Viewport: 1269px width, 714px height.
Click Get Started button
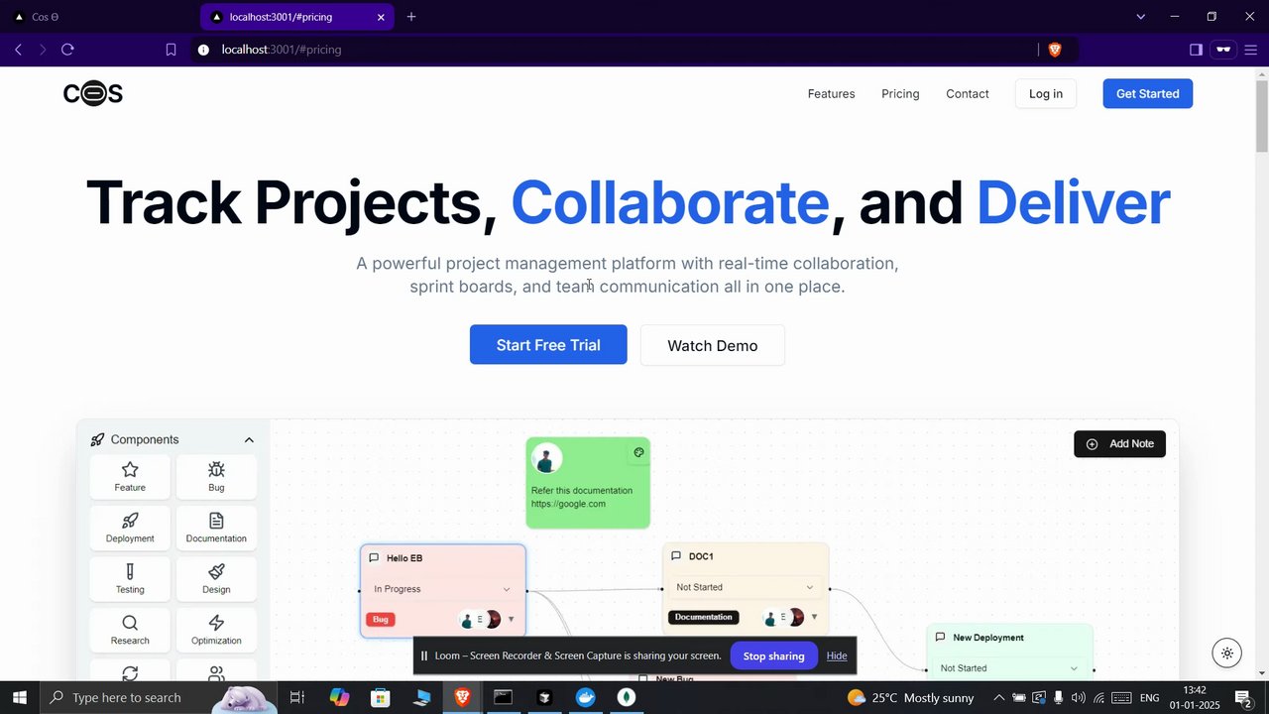(1147, 94)
